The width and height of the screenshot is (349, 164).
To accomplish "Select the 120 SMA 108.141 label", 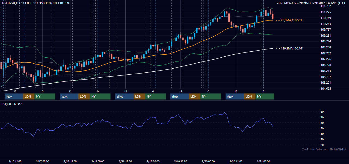I will pos(290,48).
